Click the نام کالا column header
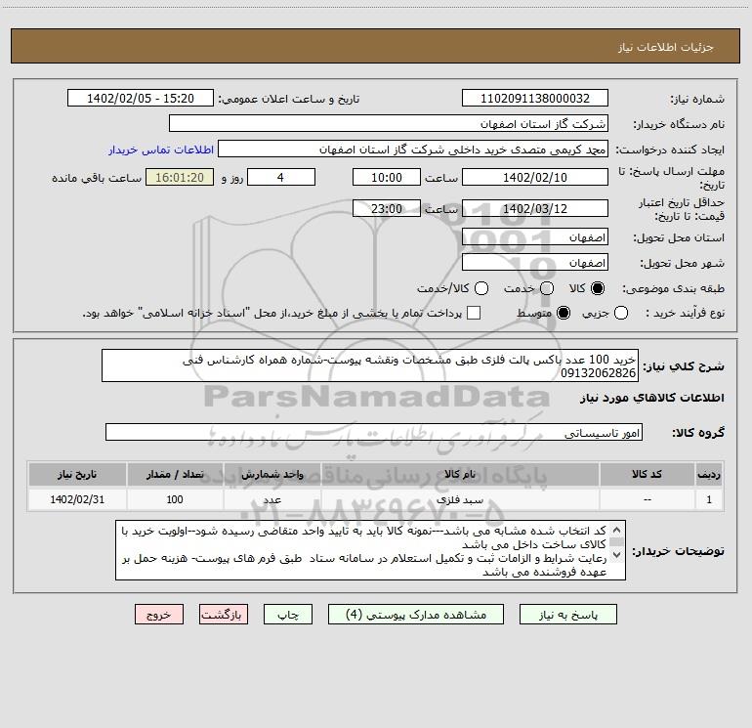Screen dimensions: 752x728 [459, 474]
